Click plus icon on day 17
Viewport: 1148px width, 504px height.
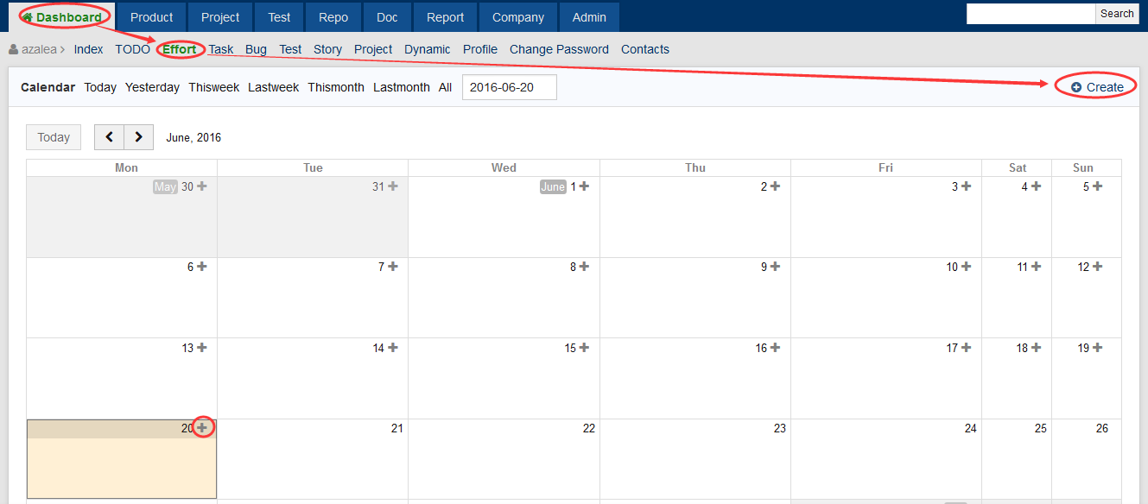pos(966,347)
